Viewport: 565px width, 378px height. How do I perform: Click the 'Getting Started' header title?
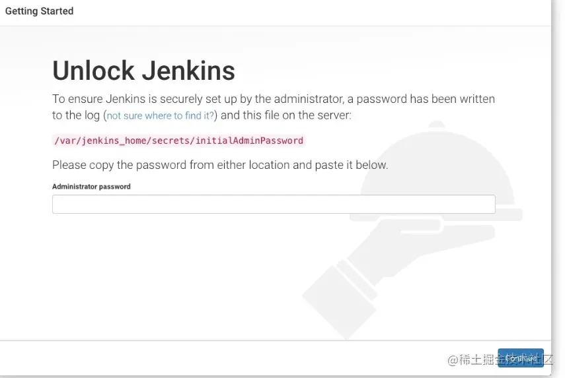coord(39,11)
